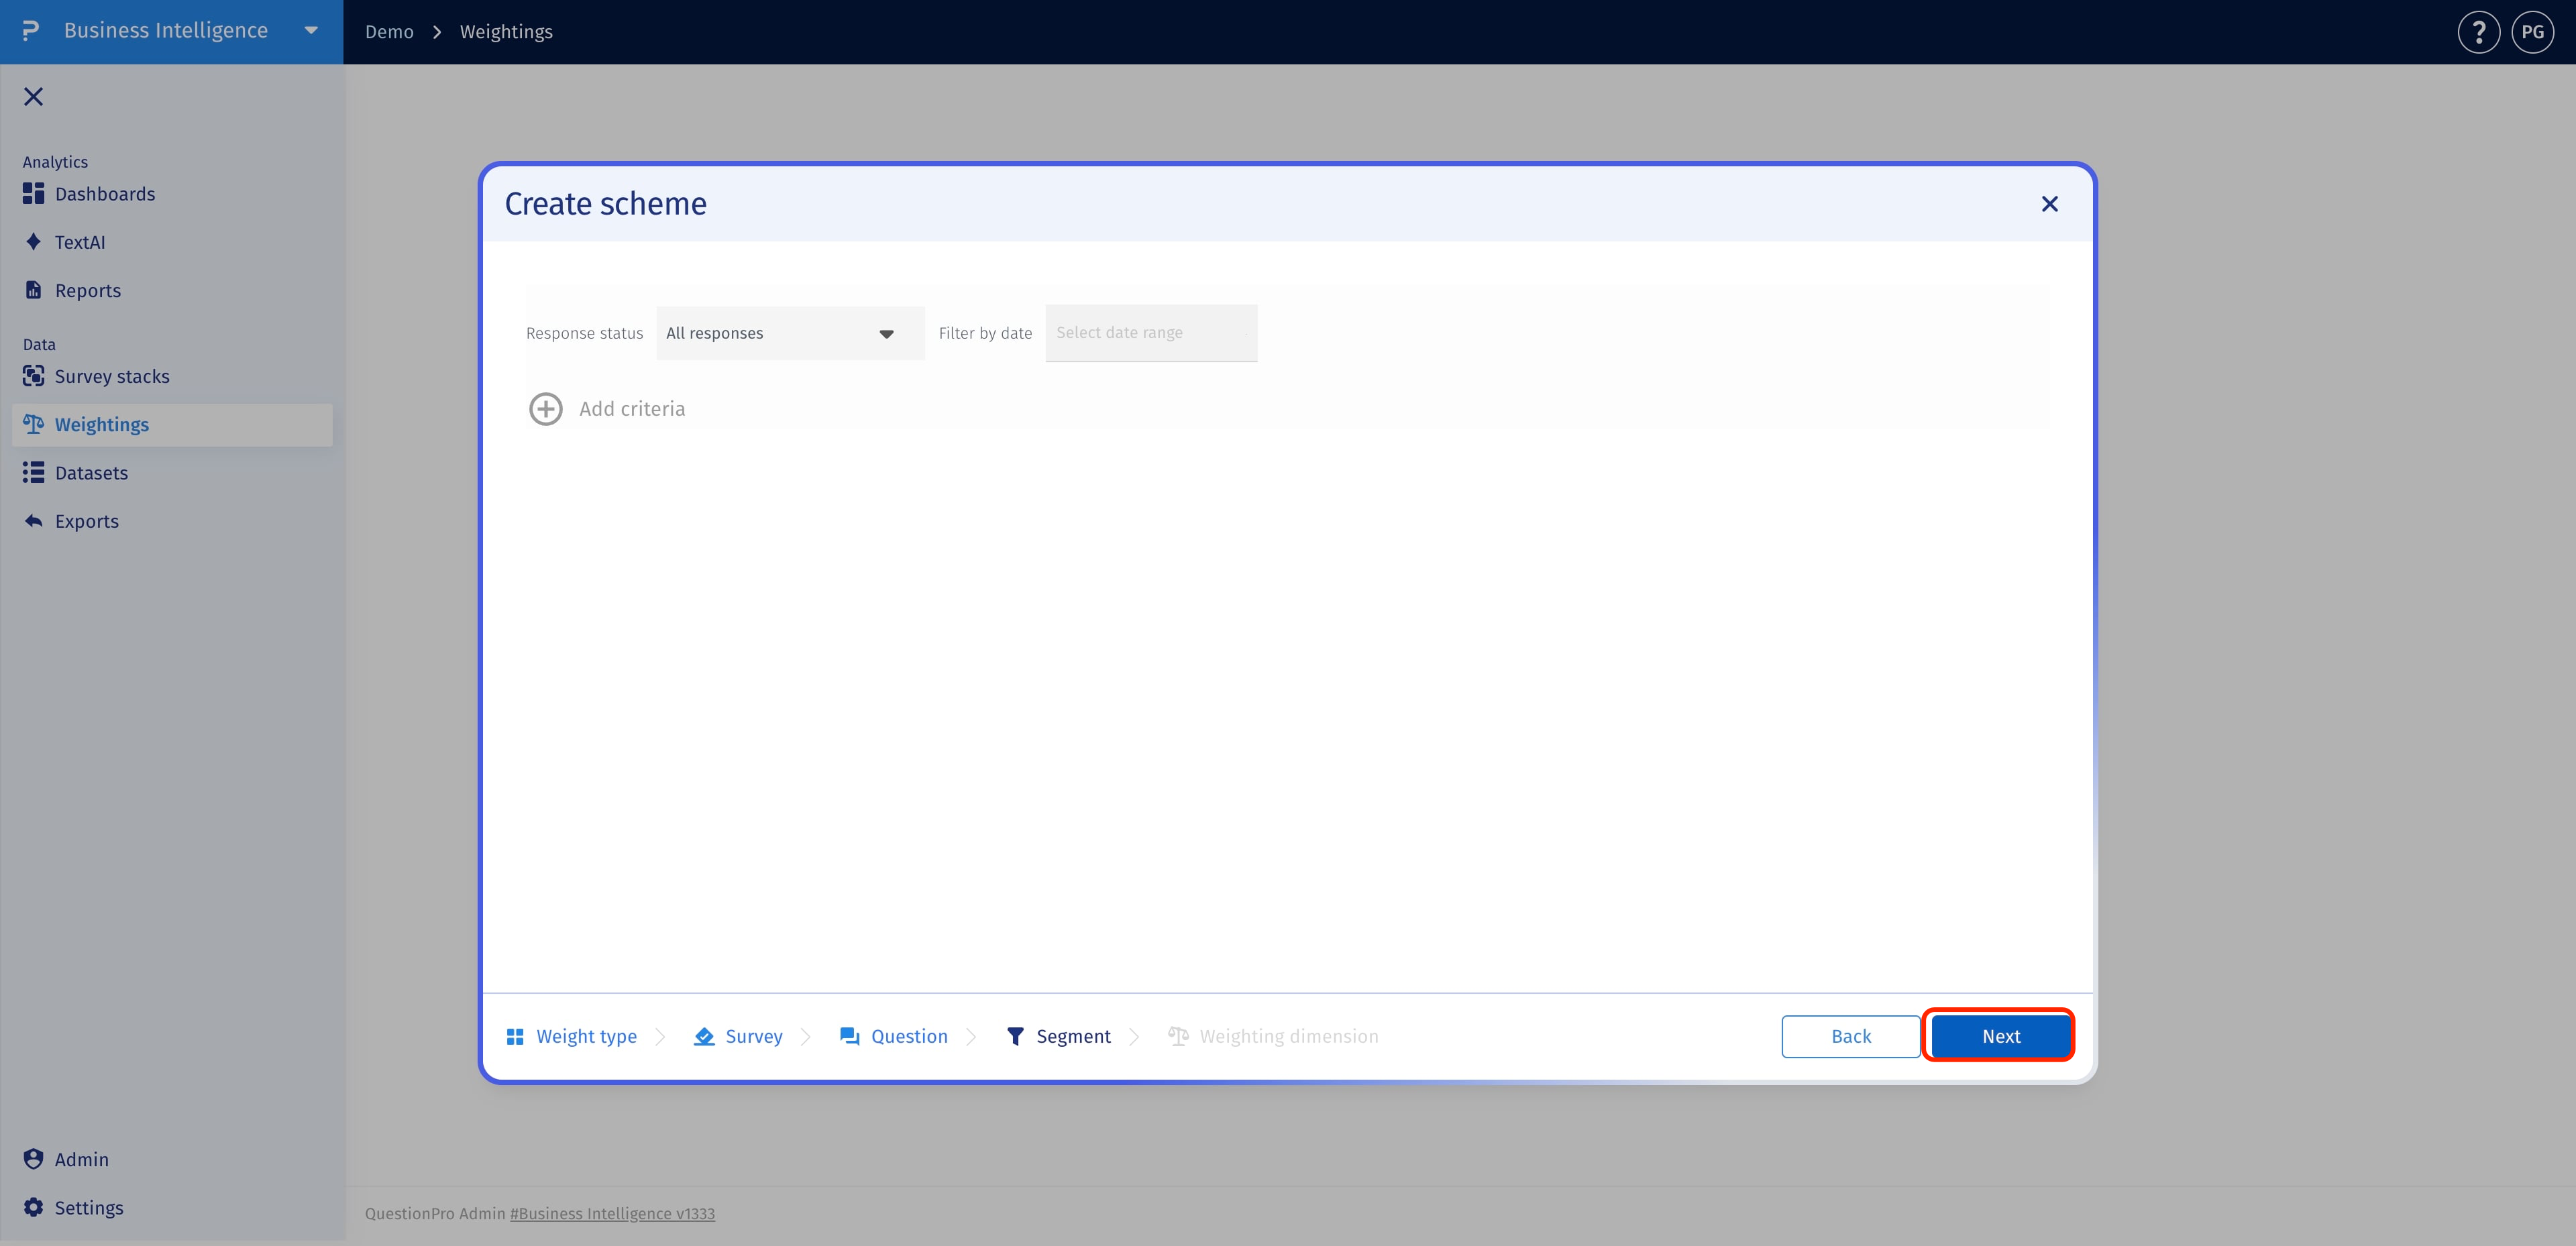Click the TextAI sparkle icon
Screen dimensions: 2576x1246
pyautogui.click(x=34, y=242)
